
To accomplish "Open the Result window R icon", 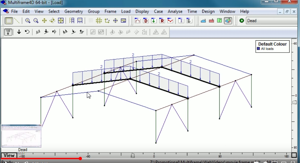I will click(162, 21).
